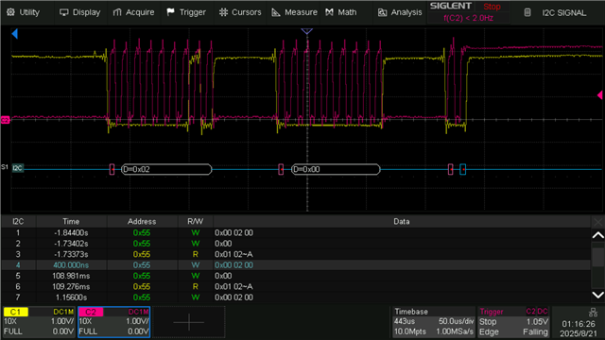The width and height of the screenshot is (605, 340).
Task: Click the add channel plus box
Action: [x=189, y=322]
